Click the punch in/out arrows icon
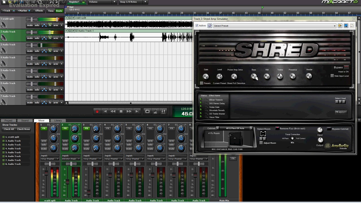The height and width of the screenshot is (203, 361). [x=163, y=112]
